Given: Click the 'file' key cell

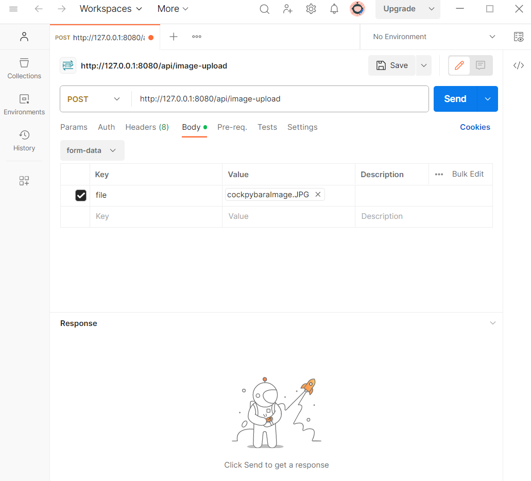Looking at the screenshot, I should coord(156,196).
